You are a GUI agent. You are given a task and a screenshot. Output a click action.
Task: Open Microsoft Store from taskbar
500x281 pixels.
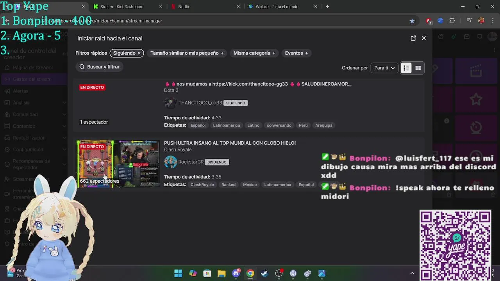tap(207, 273)
